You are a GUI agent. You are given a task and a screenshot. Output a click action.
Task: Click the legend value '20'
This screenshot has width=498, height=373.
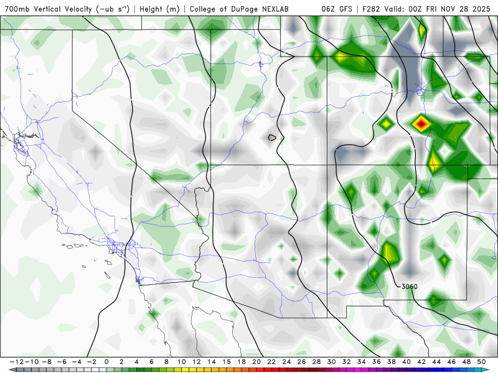[x=256, y=362]
